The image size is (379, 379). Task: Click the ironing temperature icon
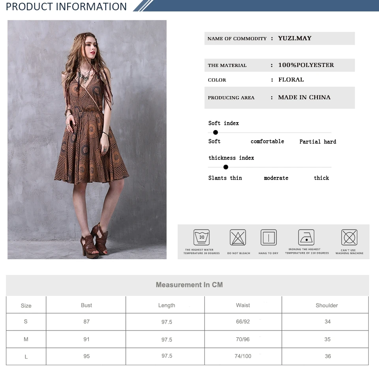306,237
